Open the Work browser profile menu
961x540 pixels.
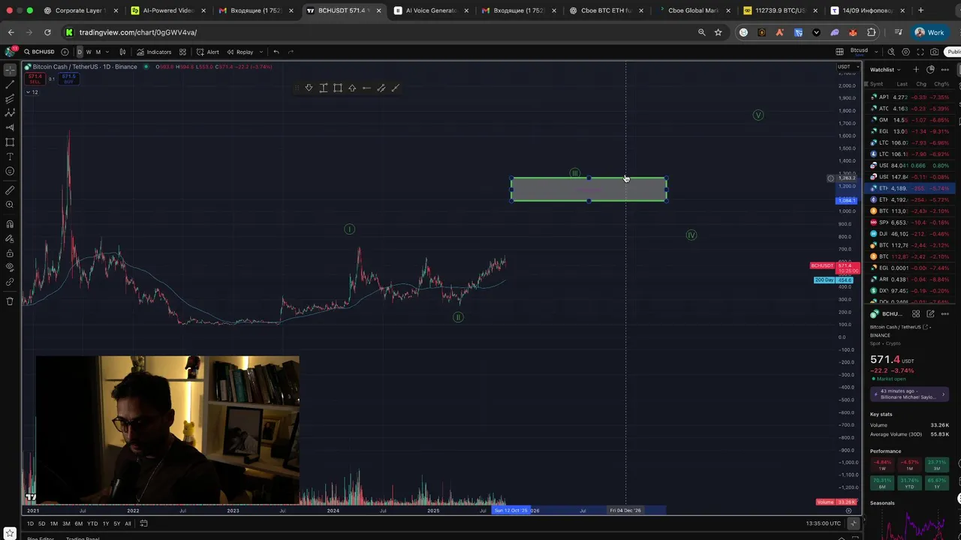point(929,32)
